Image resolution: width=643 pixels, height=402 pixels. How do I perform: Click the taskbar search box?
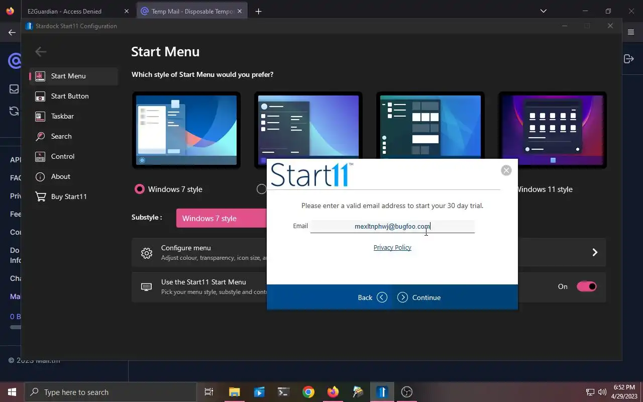(x=111, y=392)
